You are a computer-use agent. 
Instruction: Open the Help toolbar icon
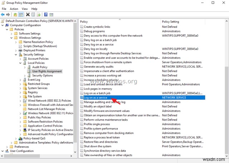coord(46,15)
